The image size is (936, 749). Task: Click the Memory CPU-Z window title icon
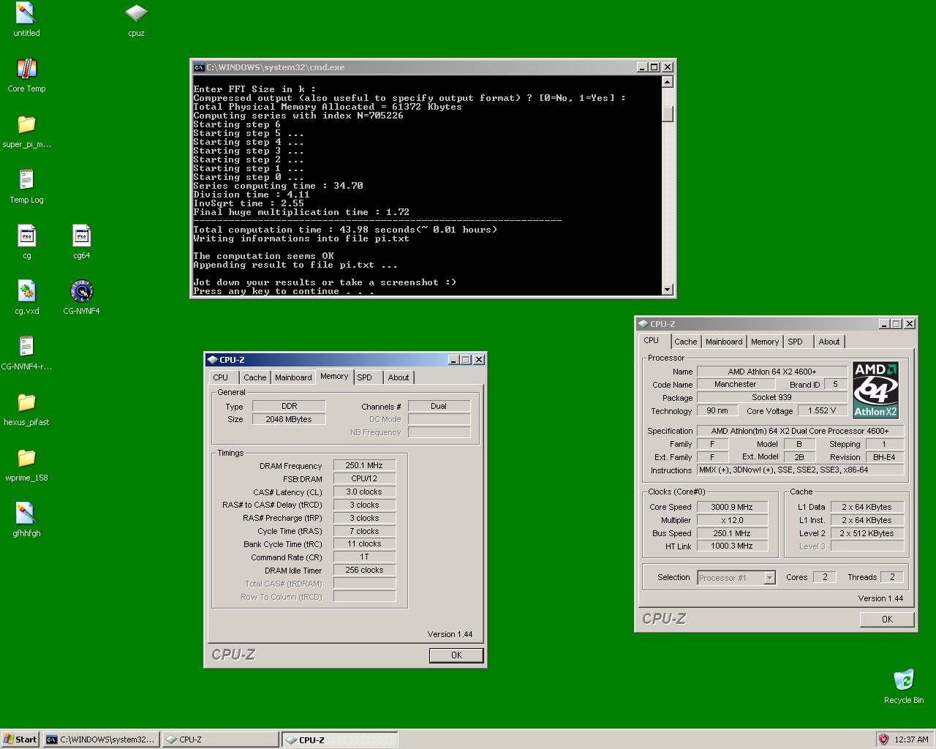point(213,360)
